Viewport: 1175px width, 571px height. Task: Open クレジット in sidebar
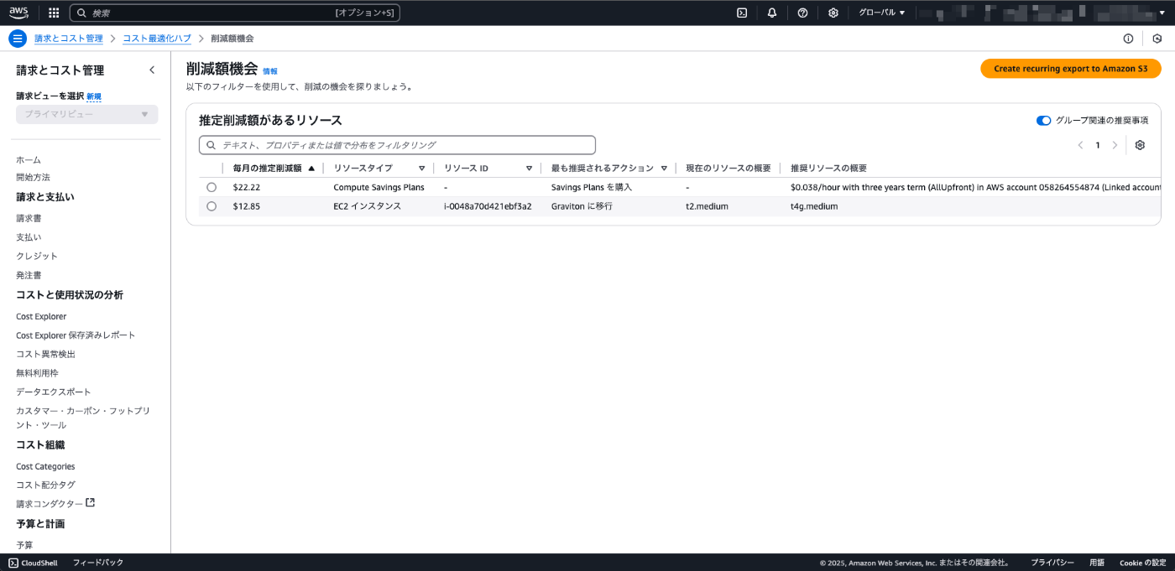(37, 256)
